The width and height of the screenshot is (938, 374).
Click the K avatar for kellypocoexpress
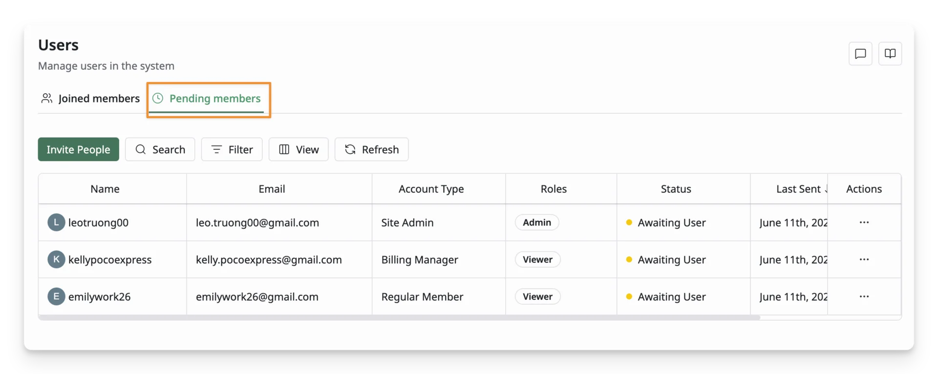click(56, 260)
